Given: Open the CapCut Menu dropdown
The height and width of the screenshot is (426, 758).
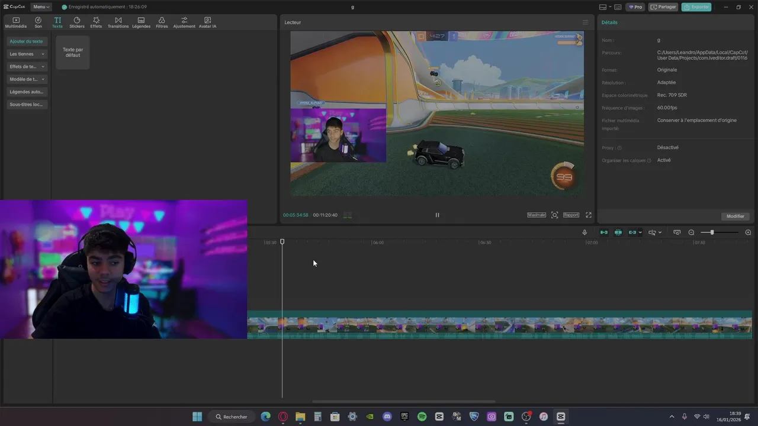Looking at the screenshot, I should 41,7.
